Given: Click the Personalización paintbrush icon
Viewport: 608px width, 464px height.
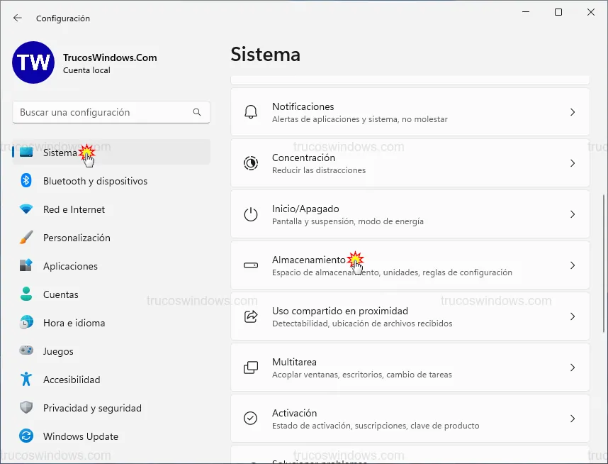Looking at the screenshot, I should 26,238.
